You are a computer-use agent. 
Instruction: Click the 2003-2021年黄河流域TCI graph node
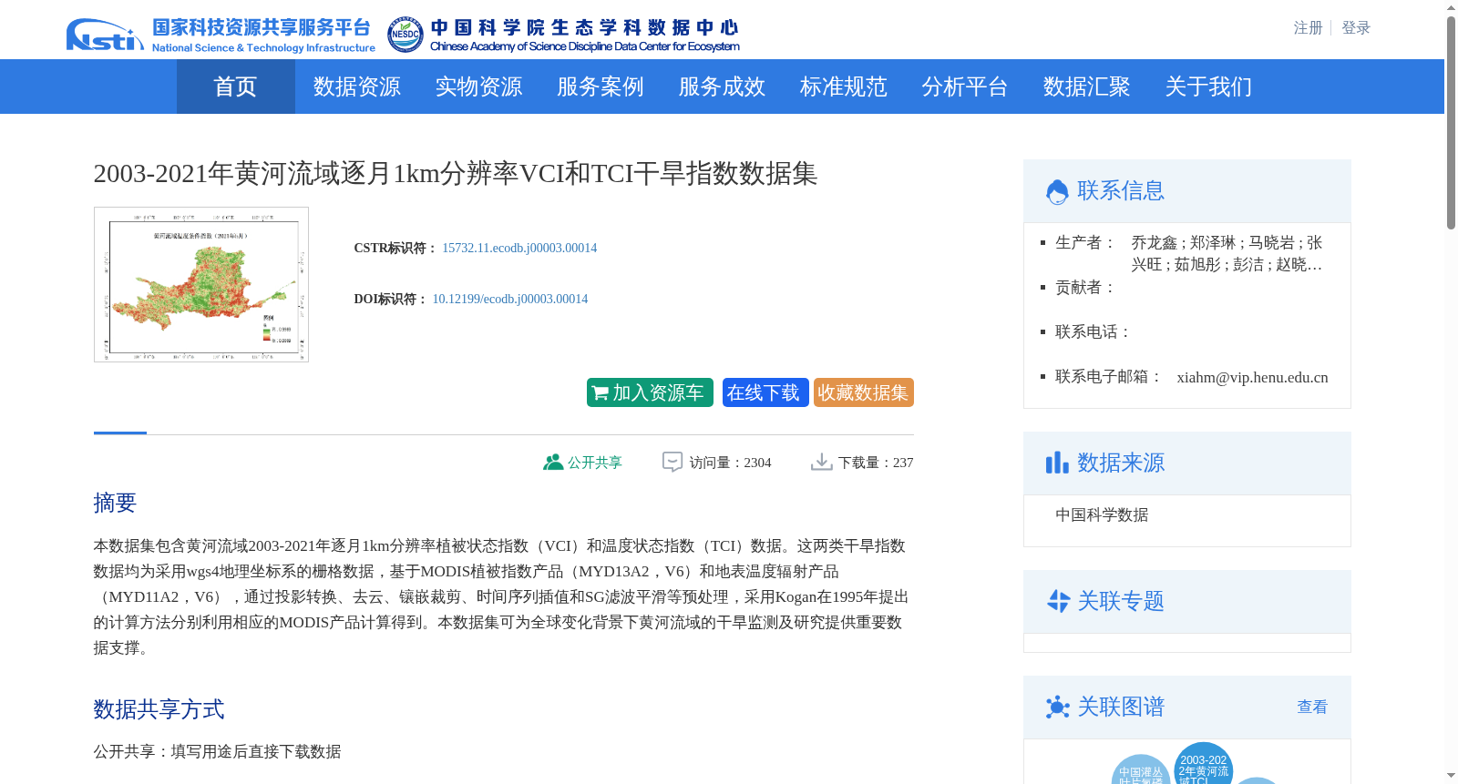[x=1203, y=765]
